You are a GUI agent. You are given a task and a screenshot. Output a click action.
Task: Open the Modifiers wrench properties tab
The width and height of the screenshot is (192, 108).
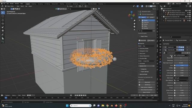point(160,62)
